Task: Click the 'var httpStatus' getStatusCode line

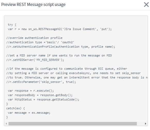Action: click(x=44, y=100)
